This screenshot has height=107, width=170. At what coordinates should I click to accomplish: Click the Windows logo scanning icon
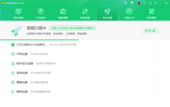[13, 45]
